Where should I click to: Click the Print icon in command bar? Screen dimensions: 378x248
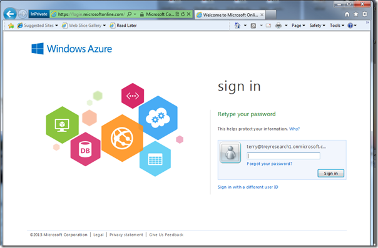[x=278, y=26]
